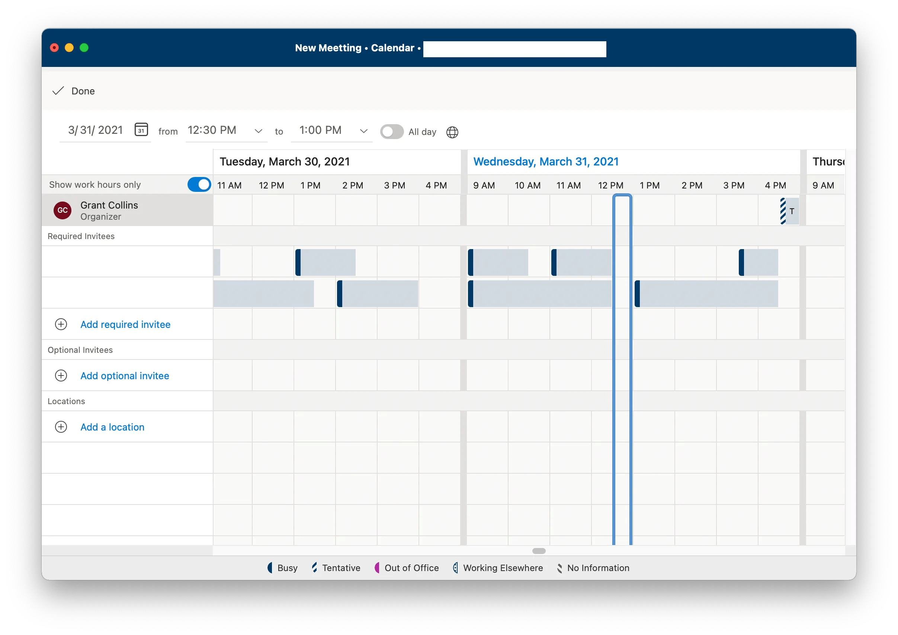The height and width of the screenshot is (635, 898).
Task: Click the Tentative status legend icon
Action: [x=315, y=568]
